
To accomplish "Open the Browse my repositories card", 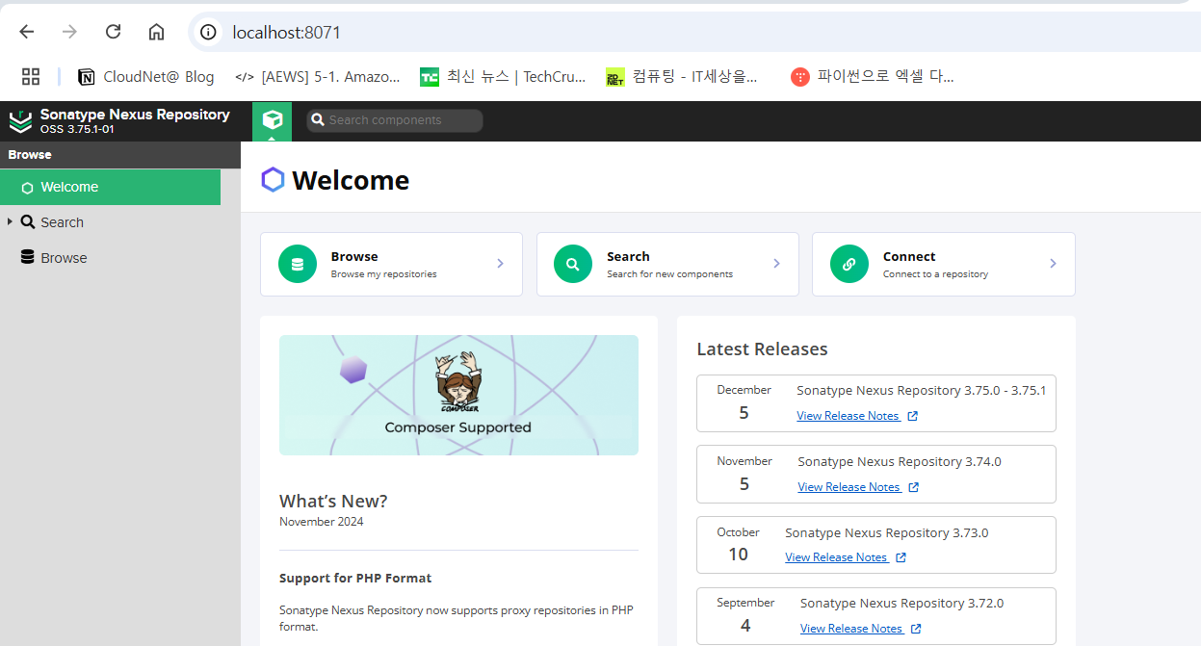I will (391, 264).
